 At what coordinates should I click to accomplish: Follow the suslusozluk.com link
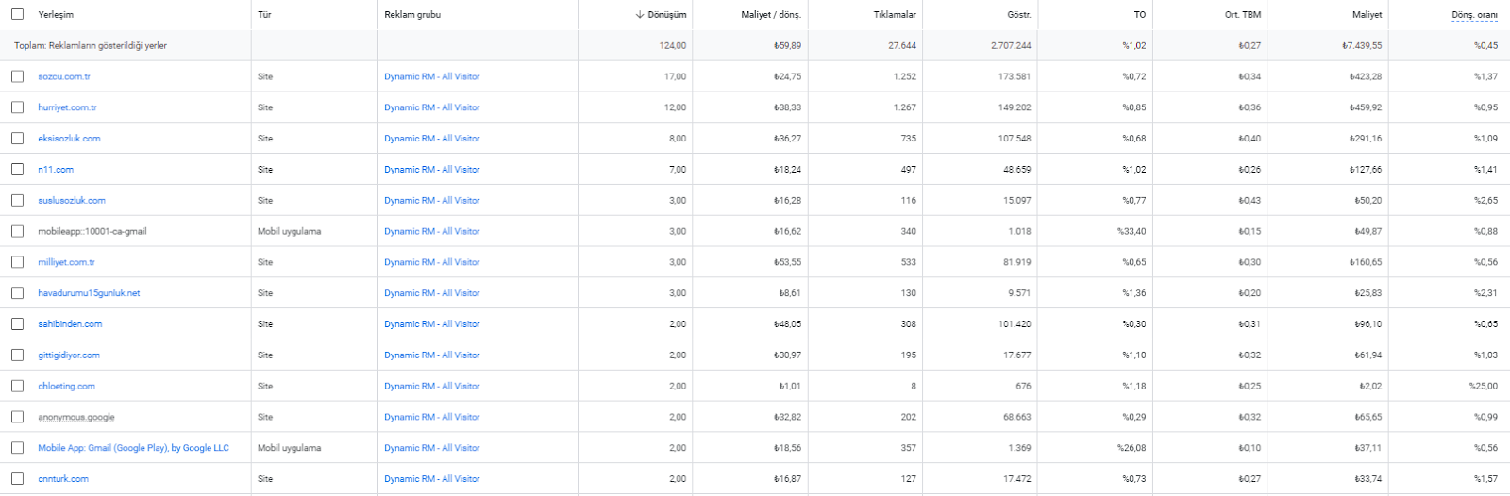pos(72,201)
